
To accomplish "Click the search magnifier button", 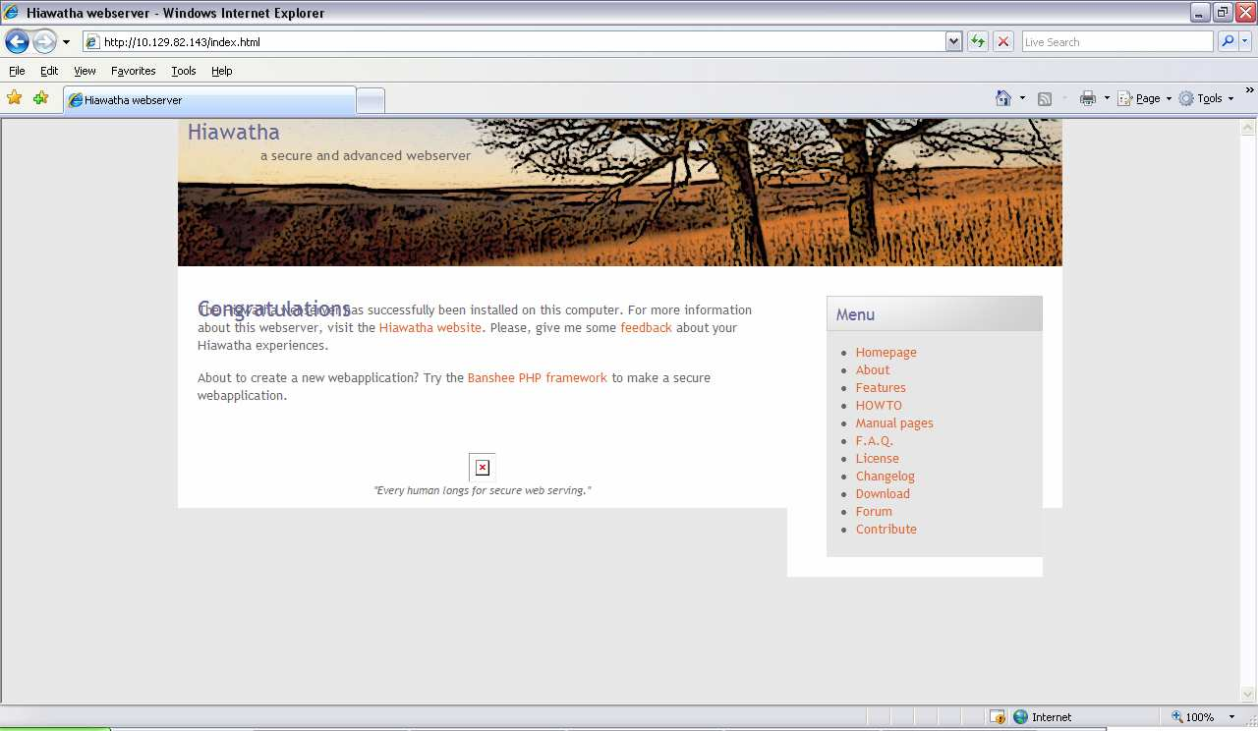I will (1227, 41).
